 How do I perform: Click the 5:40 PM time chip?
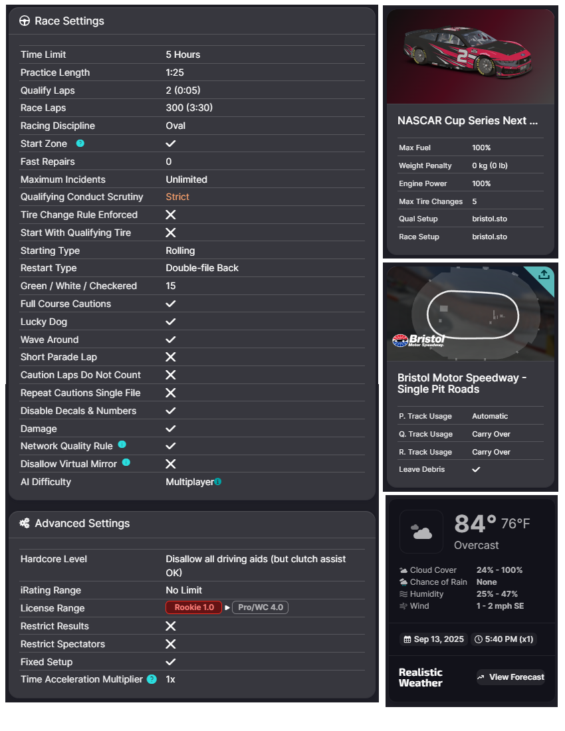pos(504,639)
